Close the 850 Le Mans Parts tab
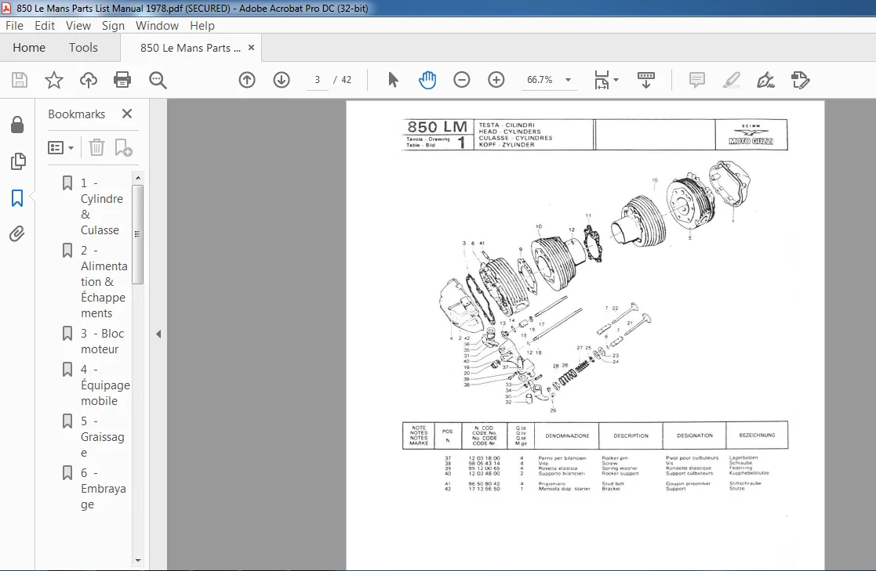This screenshot has width=876, height=571. (252, 48)
